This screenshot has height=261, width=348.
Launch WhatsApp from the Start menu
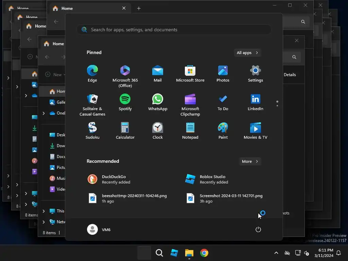coord(158,103)
